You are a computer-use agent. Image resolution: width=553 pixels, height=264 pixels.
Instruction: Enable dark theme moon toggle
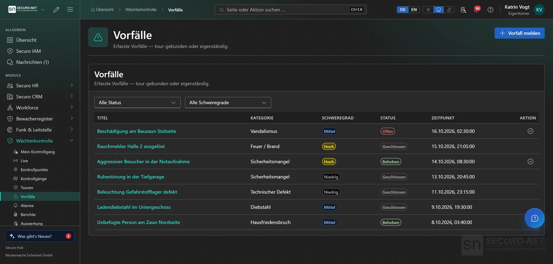[449, 10]
